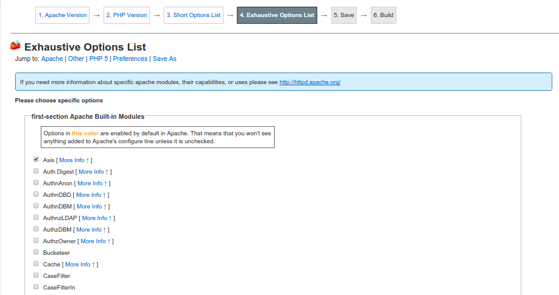Screen dimensions: 559x295
Task: Jump to the Preferences section
Action: point(130,59)
